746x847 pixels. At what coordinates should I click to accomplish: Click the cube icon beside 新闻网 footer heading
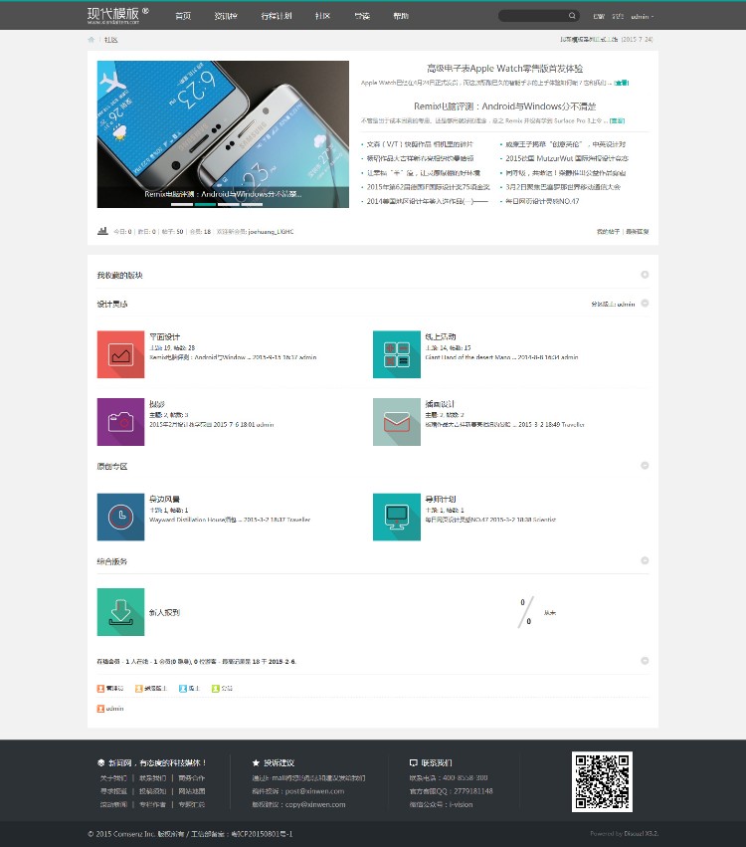100,762
